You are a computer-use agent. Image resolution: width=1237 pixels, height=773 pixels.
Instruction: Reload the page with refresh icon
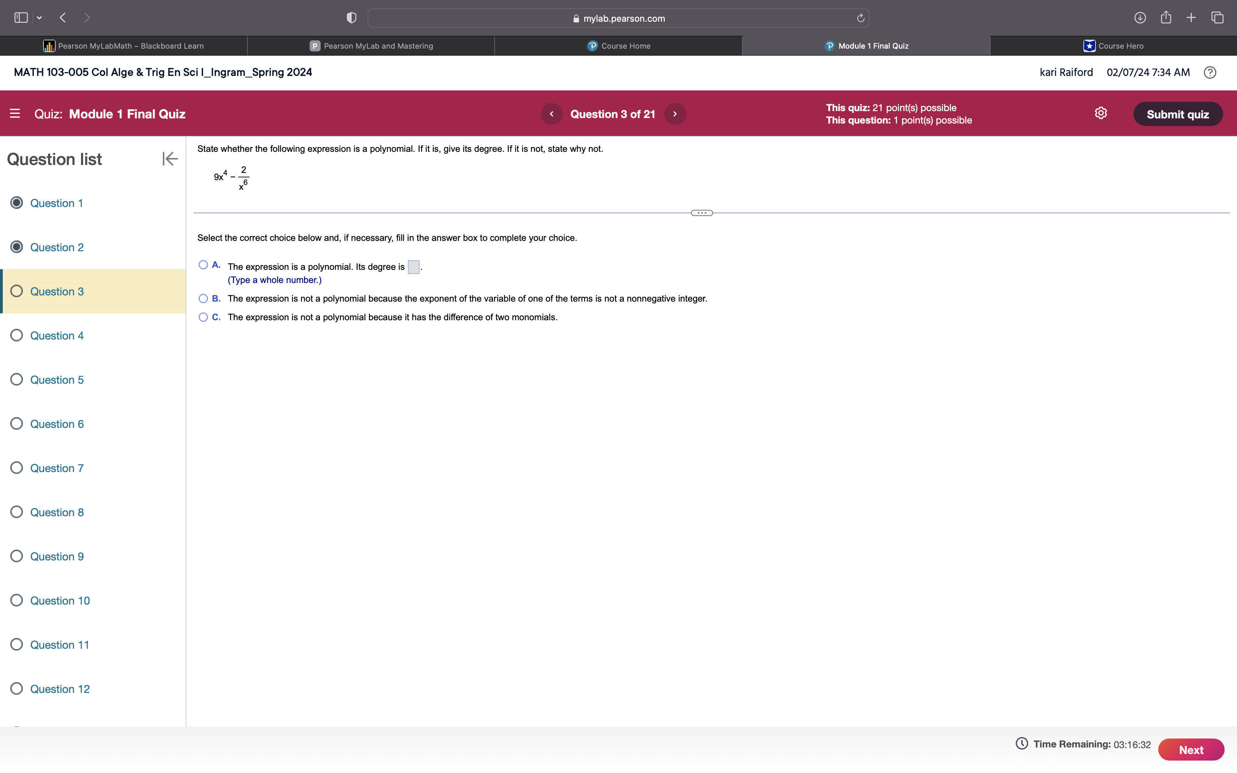click(860, 18)
